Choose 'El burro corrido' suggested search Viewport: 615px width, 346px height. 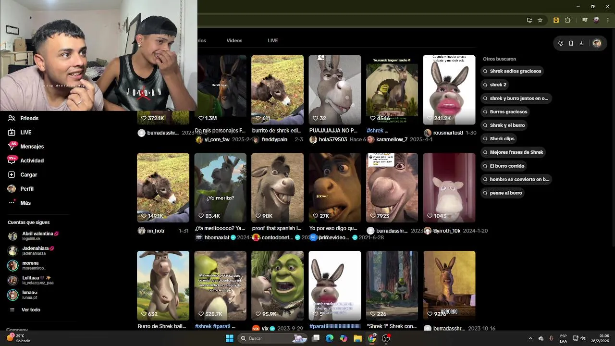[504, 166]
